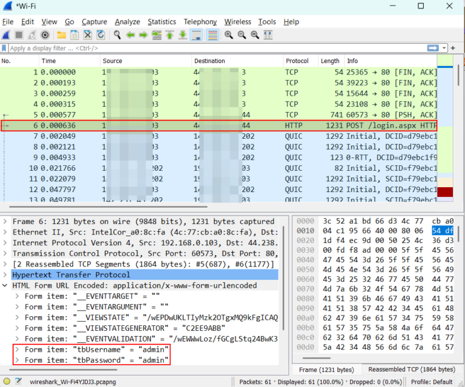This screenshot has width=465, height=387.
Task: Open a capture file with folder icon
Action: click(x=61, y=35)
